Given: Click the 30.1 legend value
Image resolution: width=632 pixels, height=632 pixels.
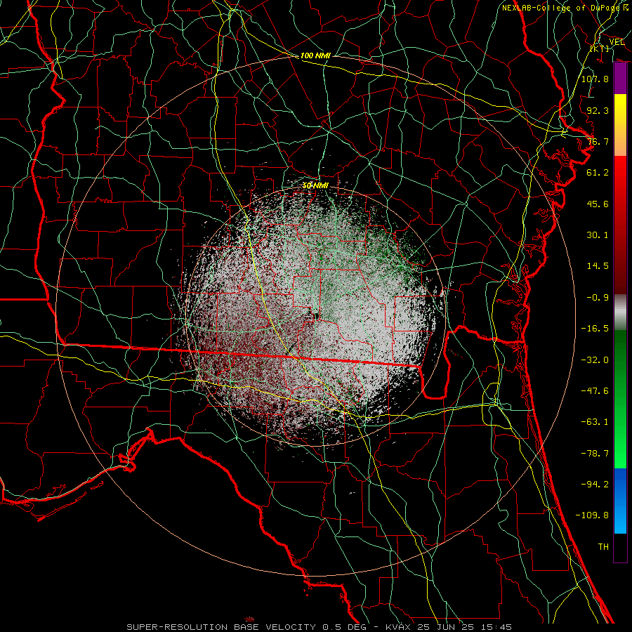Looking at the screenshot, I should pos(598,235).
